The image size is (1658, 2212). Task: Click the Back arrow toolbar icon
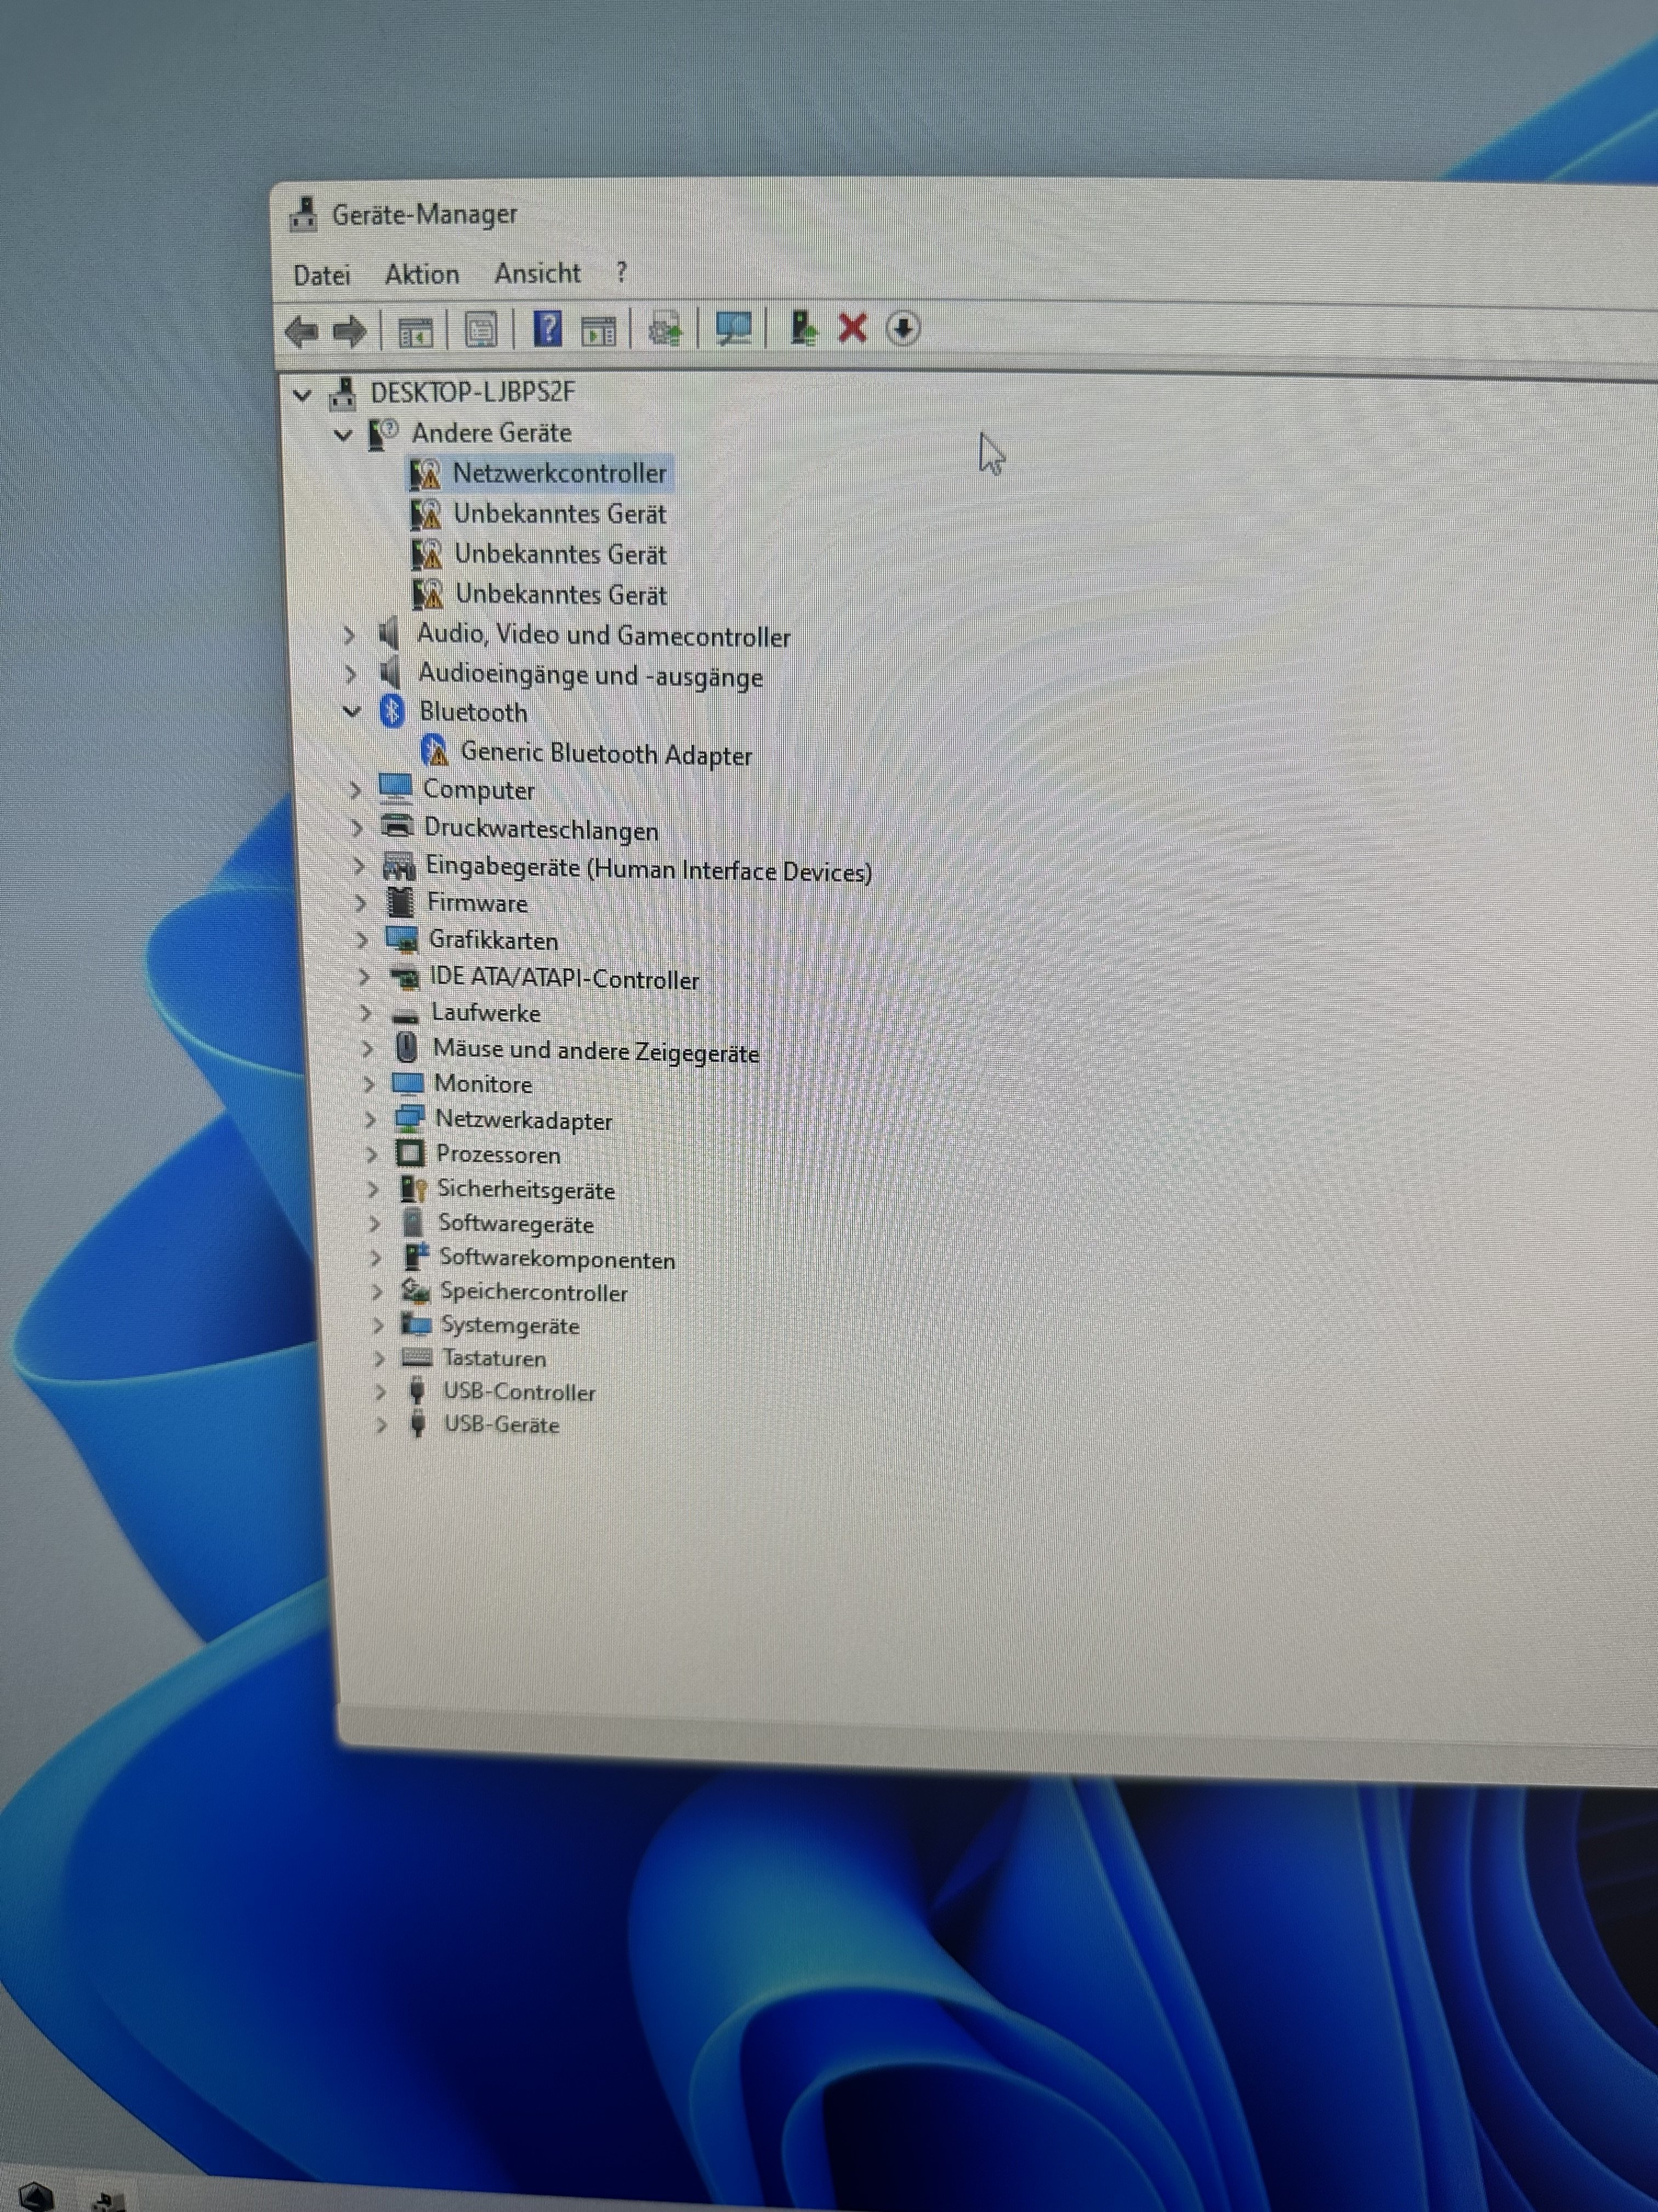302,331
